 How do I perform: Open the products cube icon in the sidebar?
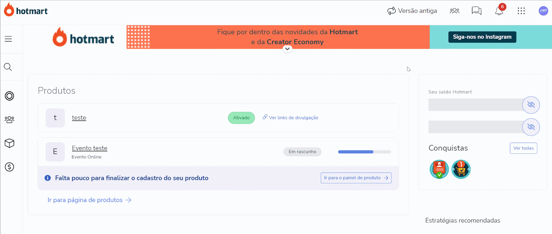click(x=9, y=143)
